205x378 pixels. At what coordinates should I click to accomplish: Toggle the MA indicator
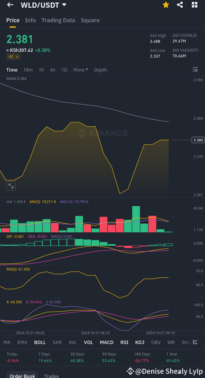point(7,342)
